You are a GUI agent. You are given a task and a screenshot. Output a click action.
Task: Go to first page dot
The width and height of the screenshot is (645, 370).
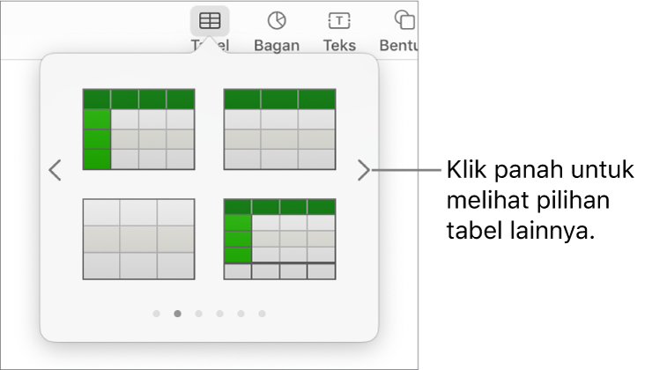[x=156, y=314]
